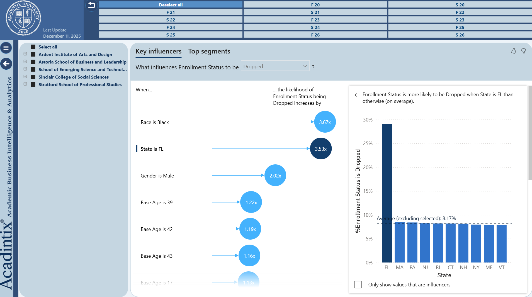The image size is (532, 297).
Task: Expand Stratford School of Professional Studies node
Action: [x=25, y=84]
